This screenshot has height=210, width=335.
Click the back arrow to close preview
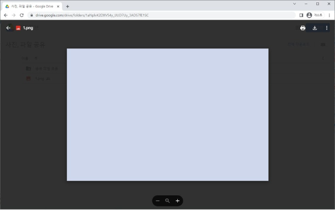pyautogui.click(x=8, y=28)
